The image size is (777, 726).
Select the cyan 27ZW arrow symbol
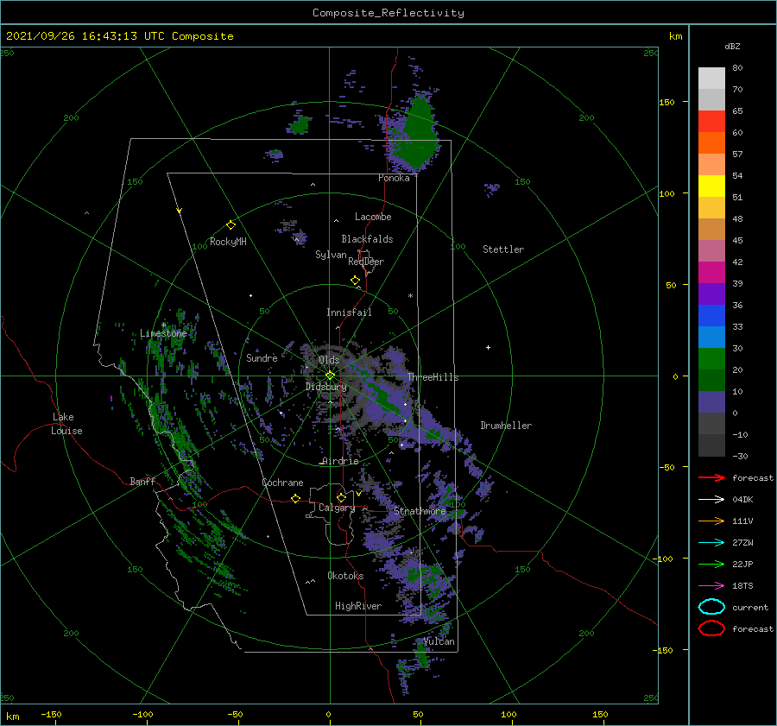711,543
